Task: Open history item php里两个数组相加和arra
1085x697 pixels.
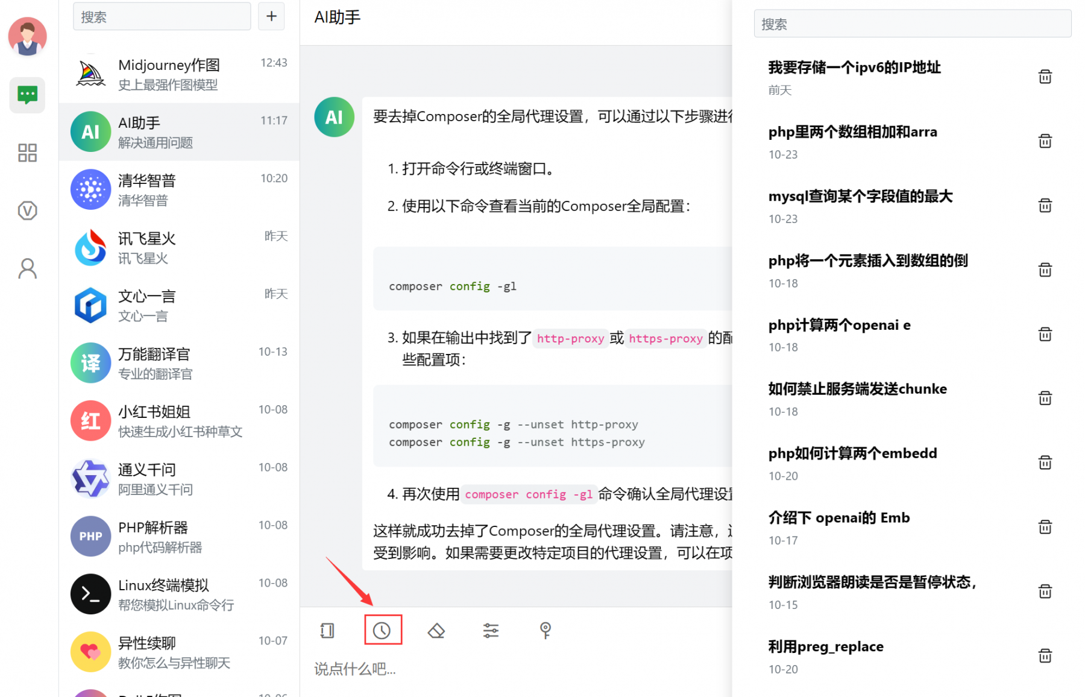Action: click(x=852, y=132)
